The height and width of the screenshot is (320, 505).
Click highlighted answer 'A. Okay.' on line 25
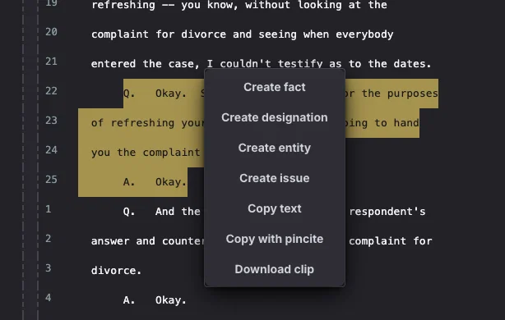[155, 182]
